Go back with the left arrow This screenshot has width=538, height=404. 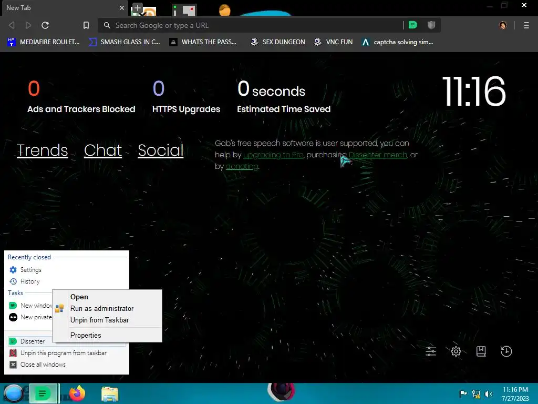[x=12, y=25]
